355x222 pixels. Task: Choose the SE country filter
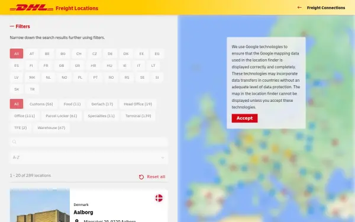click(x=142, y=78)
